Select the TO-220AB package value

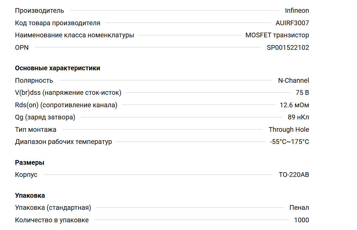click(294, 175)
